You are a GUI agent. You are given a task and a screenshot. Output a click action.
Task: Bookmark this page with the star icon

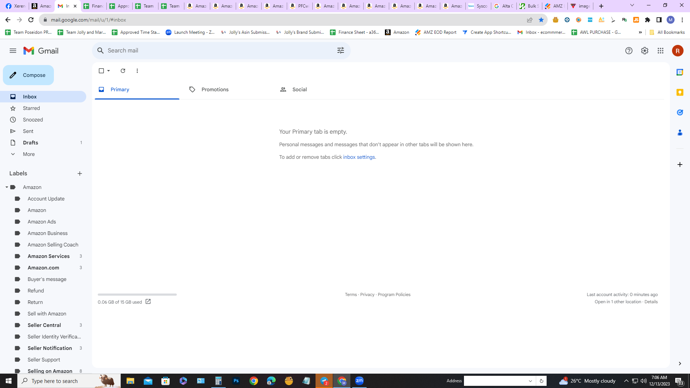click(x=541, y=20)
